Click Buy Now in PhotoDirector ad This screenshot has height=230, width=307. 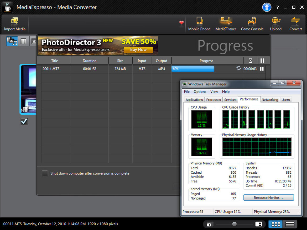pos(138,50)
